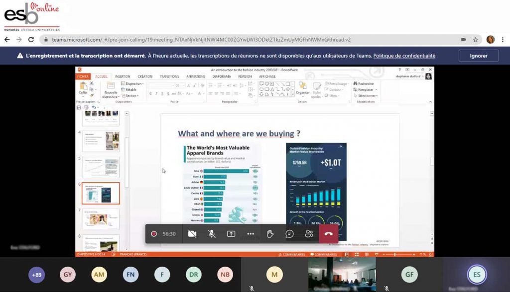Show the +89 more participants
This screenshot has height=292, width=510.
click(x=36, y=275)
